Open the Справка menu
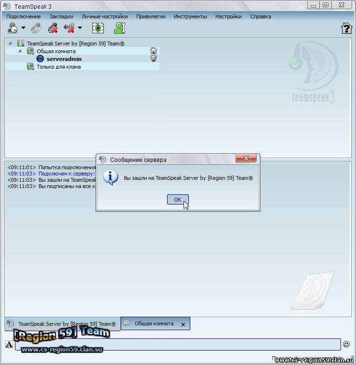 pos(260,16)
